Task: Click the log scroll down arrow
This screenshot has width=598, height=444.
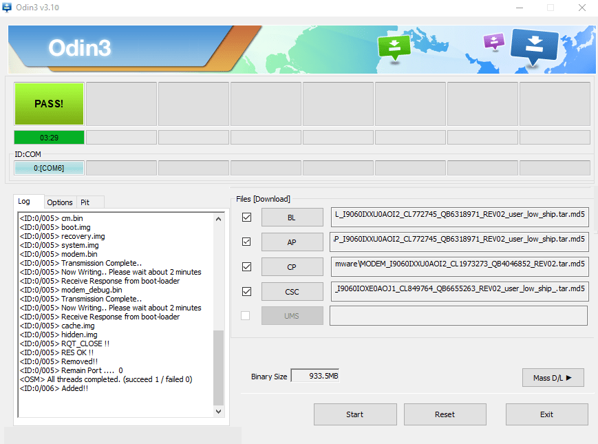Action: pyautogui.click(x=219, y=411)
